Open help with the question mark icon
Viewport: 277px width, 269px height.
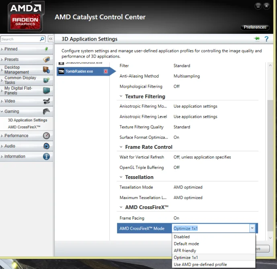(267, 39)
